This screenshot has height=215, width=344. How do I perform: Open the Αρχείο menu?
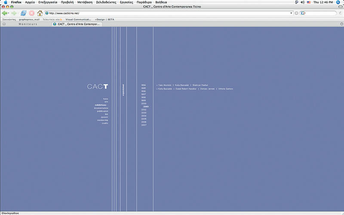tap(30, 2)
